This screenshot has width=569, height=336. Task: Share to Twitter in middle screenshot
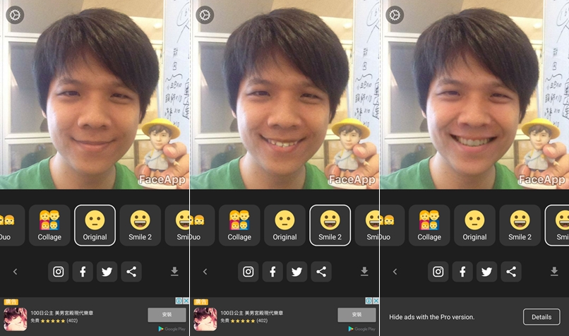[297, 272]
